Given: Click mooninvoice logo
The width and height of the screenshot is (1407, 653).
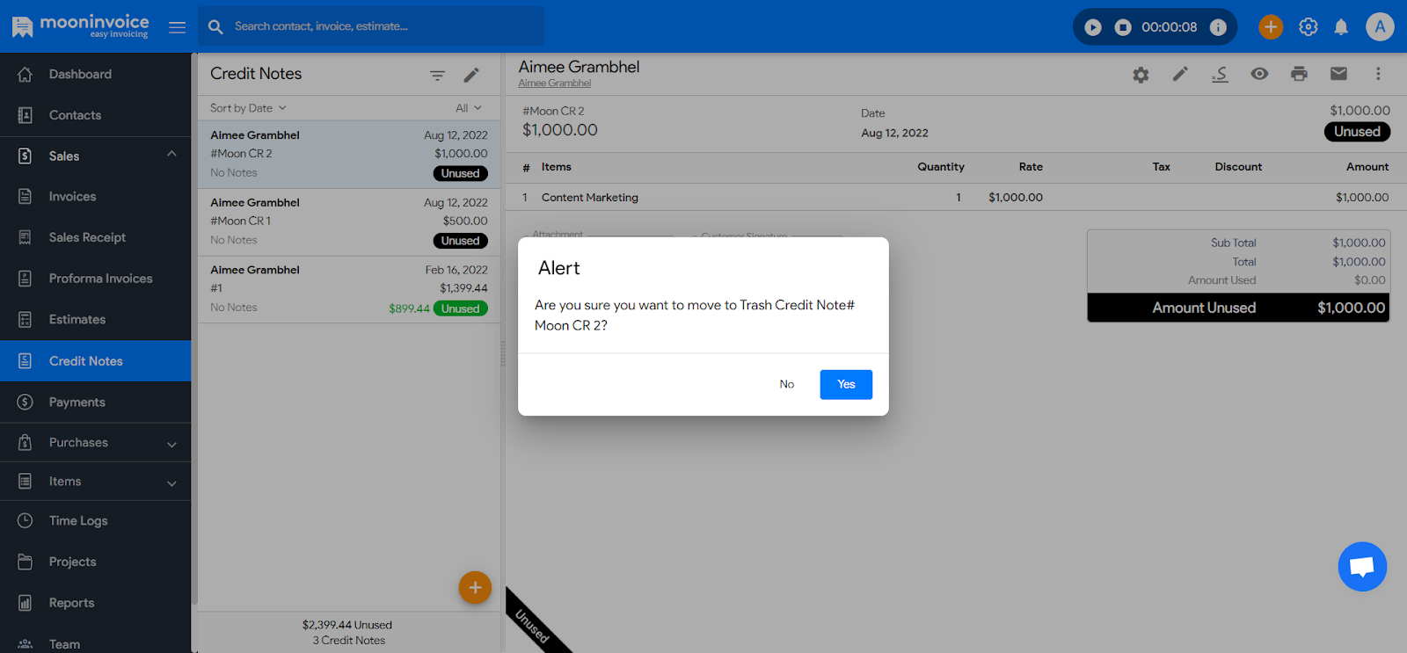Looking at the screenshot, I should click(81, 26).
